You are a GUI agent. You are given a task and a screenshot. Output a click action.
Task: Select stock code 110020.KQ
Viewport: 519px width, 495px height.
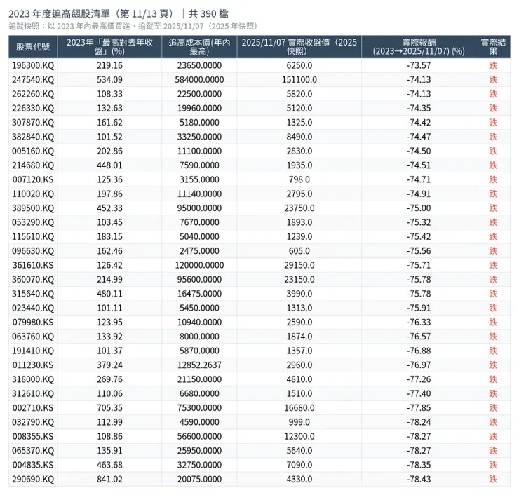tap(33, 194)
